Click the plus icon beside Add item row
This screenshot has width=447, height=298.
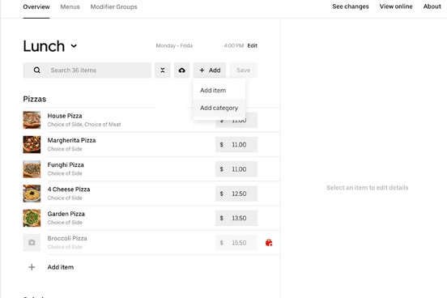(x=32, y=267)
